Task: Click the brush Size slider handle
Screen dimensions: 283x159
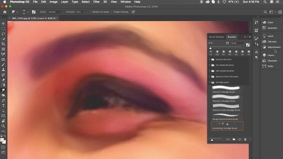Action: click(210, 48)
